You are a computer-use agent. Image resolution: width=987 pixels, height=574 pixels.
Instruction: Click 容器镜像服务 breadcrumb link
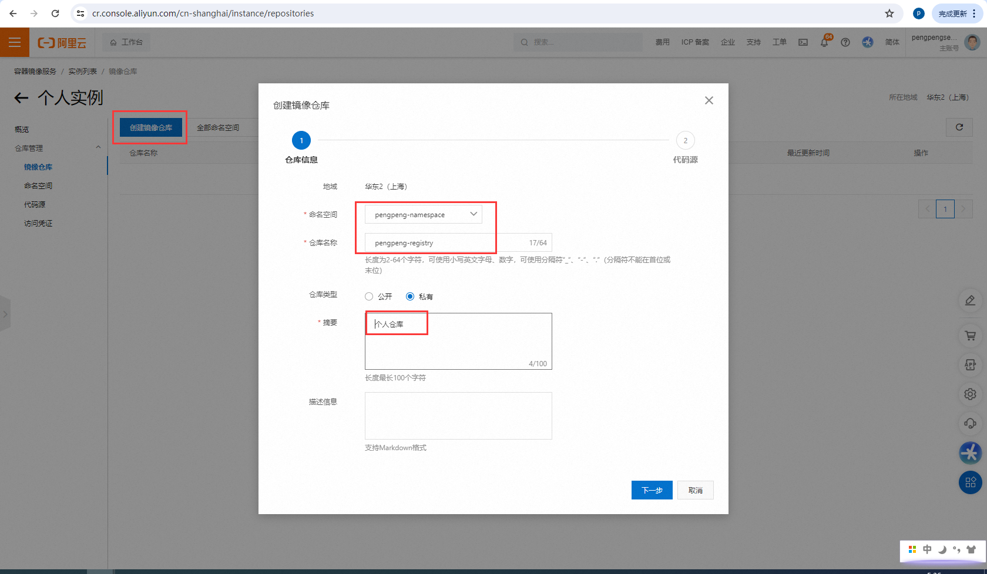(35, 71)
